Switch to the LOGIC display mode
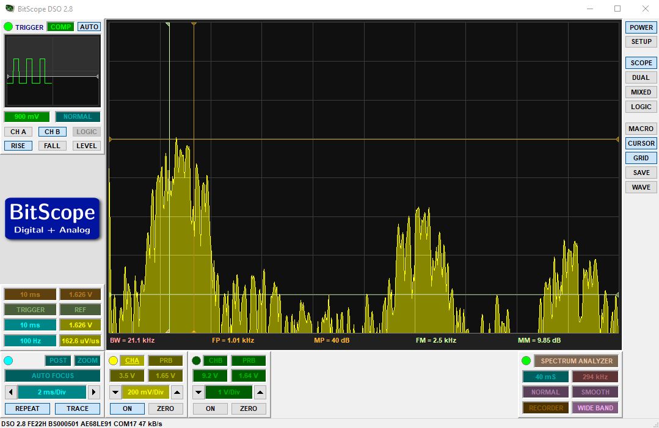 (641, 107)
